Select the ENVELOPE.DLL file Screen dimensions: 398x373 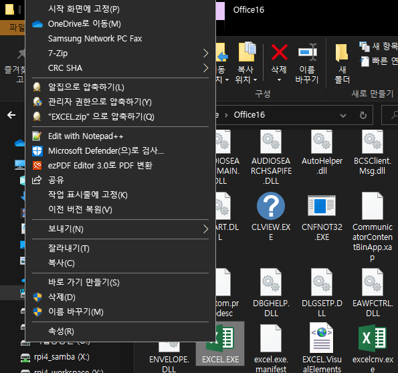tap(169, 358)
